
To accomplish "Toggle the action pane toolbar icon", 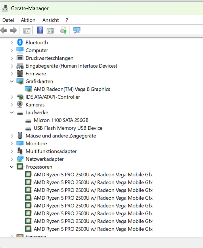I will pyautogui.click(x=50, y=30).
